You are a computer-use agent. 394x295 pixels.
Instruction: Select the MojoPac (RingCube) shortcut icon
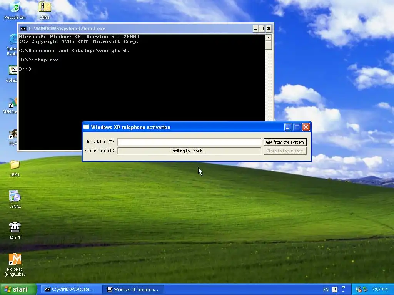tap(15, 259)
